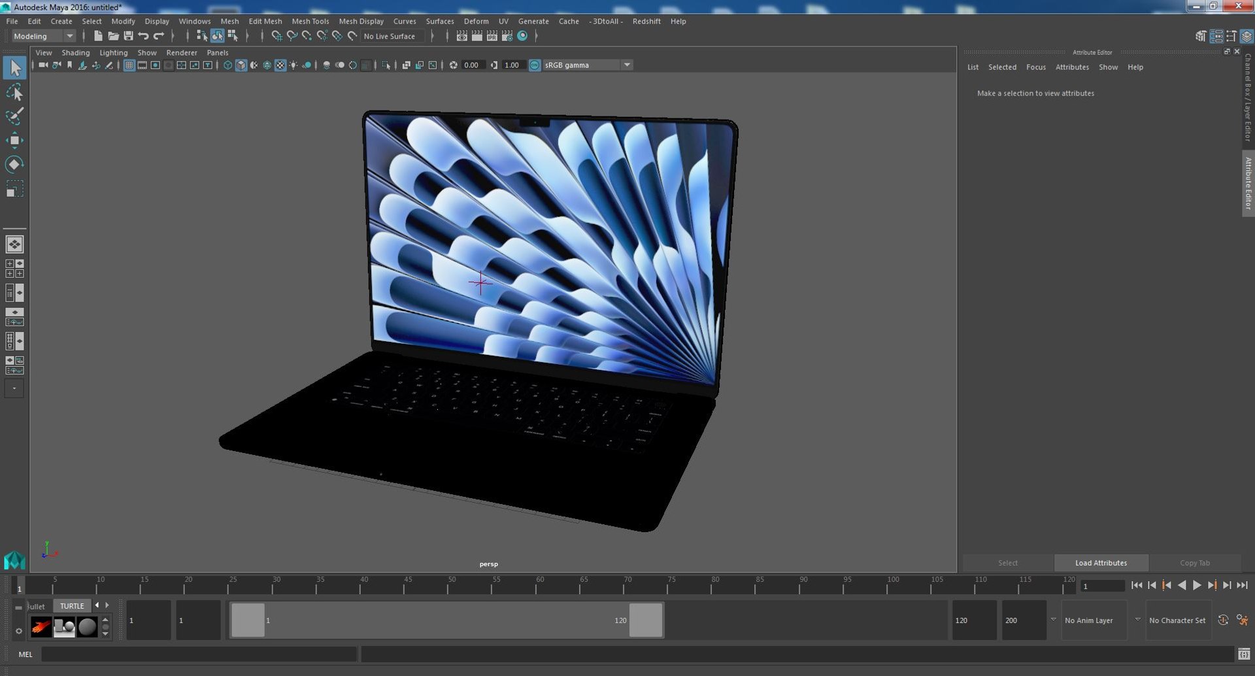Activate the Move tool

[x=14, y=141]
